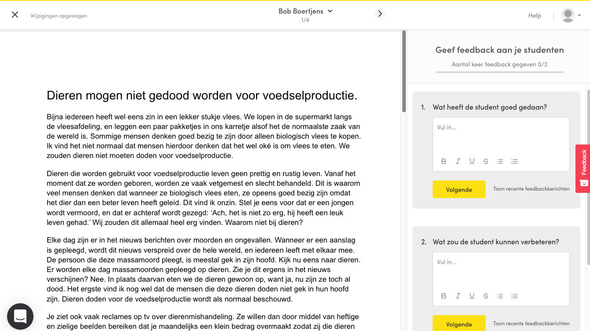Click the document vertical scrollbar
Viewport: 590px width, 331px height.
pos(404,71)
